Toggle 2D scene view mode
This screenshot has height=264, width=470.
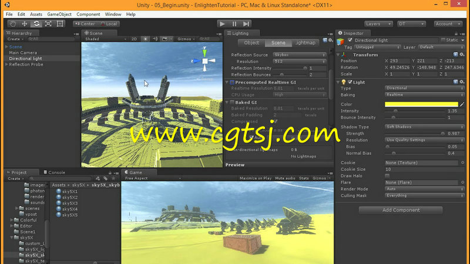[x=134, y=39]
